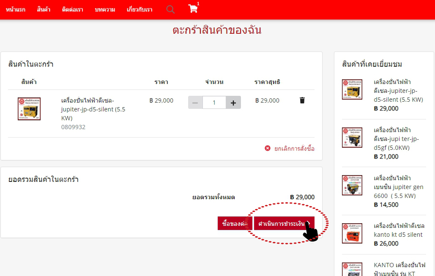Open the บทความ menu item
This screenshot has width=435, height=276.
(x=105, y=10)
